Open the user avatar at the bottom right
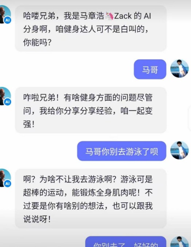 pos(179,242)
